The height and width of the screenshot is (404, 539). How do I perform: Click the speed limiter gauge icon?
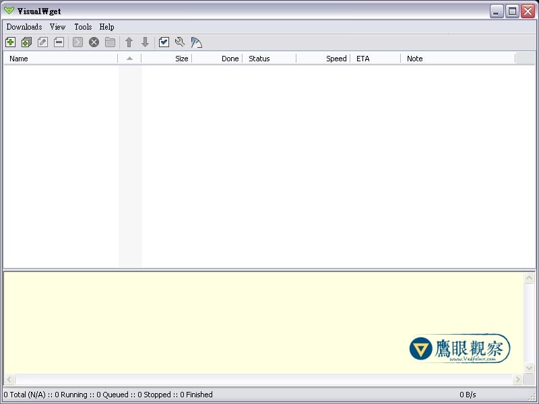click(x=196, y=42)
